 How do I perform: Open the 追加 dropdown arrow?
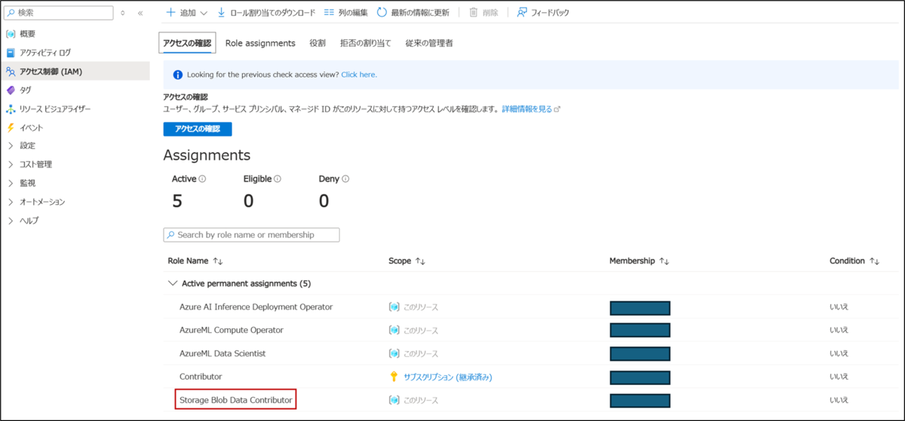pyautogui.click(x=204, y=13)
